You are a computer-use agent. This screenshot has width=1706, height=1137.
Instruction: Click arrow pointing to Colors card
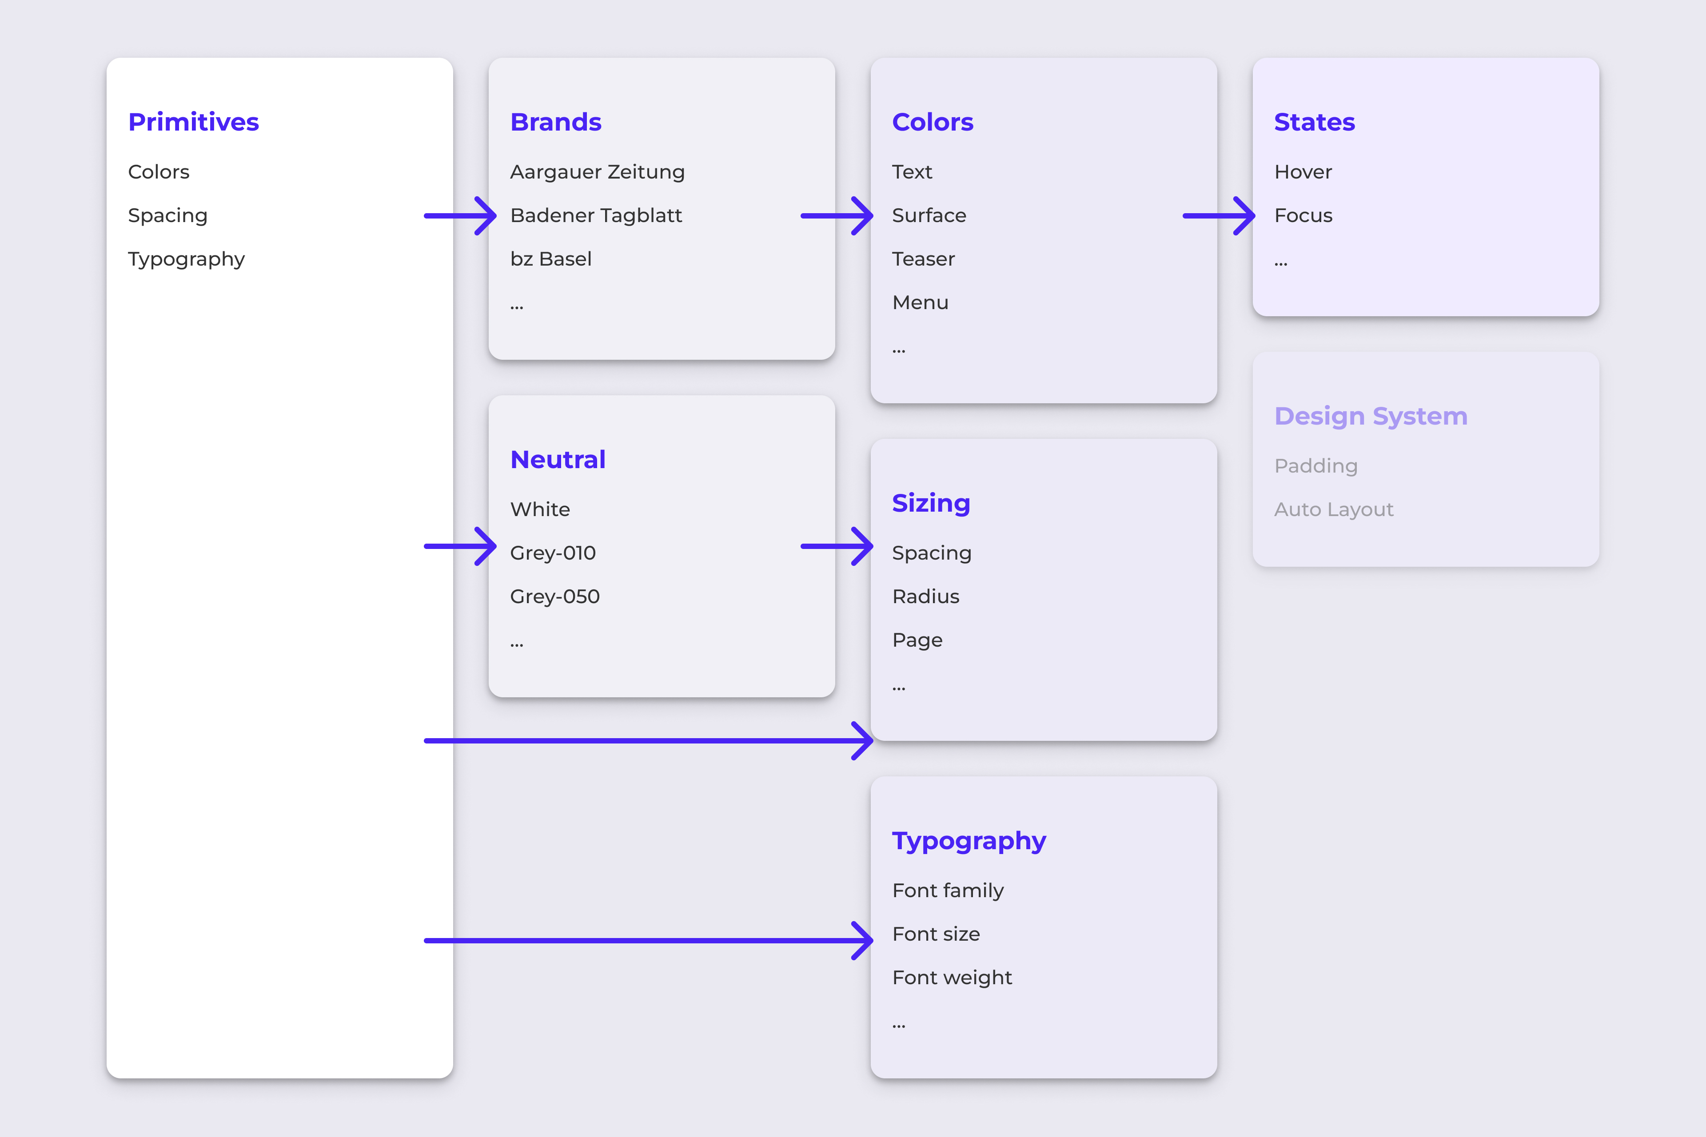coord(836,215)
